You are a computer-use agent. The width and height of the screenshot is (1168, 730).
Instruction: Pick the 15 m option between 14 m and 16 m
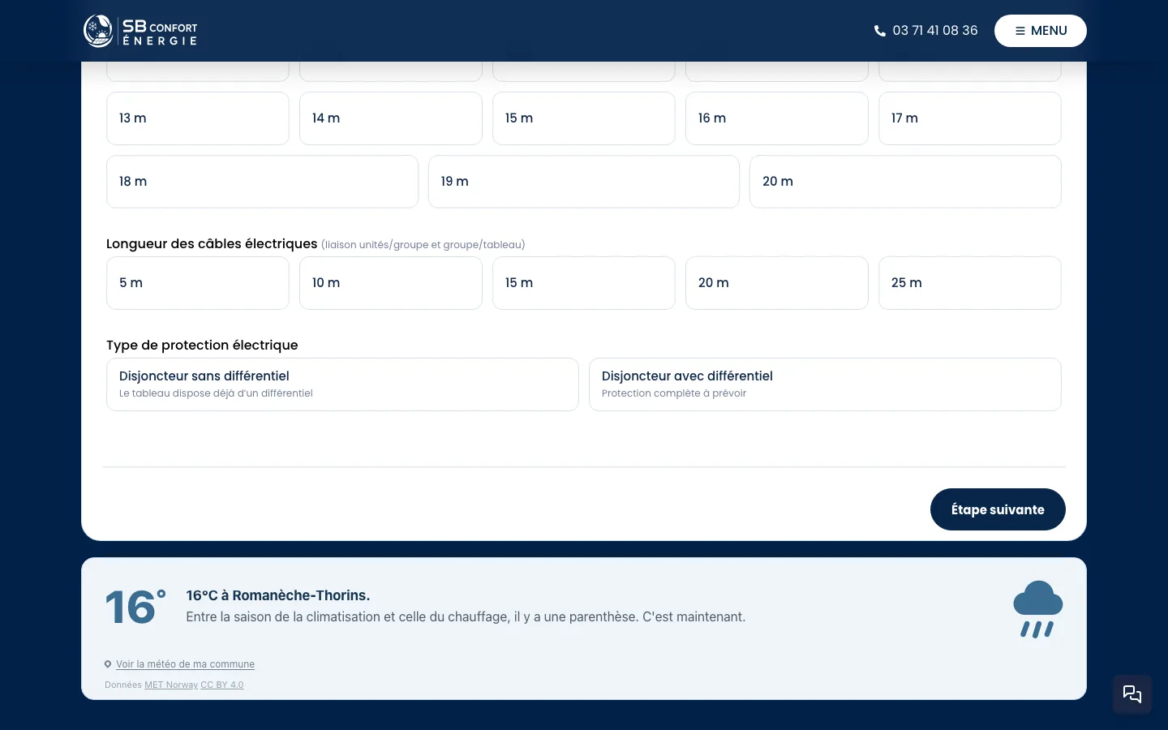584,118
